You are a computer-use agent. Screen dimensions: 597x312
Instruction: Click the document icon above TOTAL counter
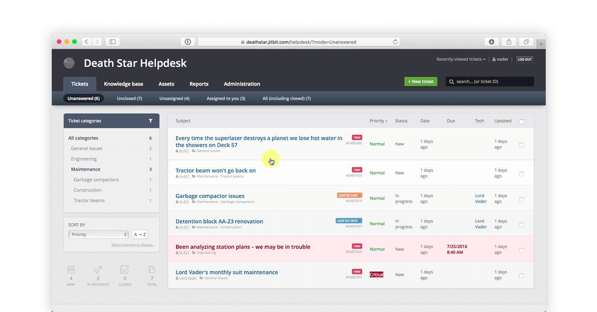point(152,269)
